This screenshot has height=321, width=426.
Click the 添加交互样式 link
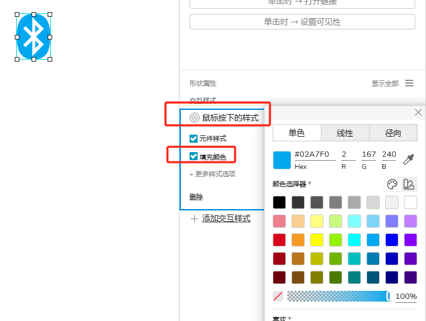click(226, 218)
